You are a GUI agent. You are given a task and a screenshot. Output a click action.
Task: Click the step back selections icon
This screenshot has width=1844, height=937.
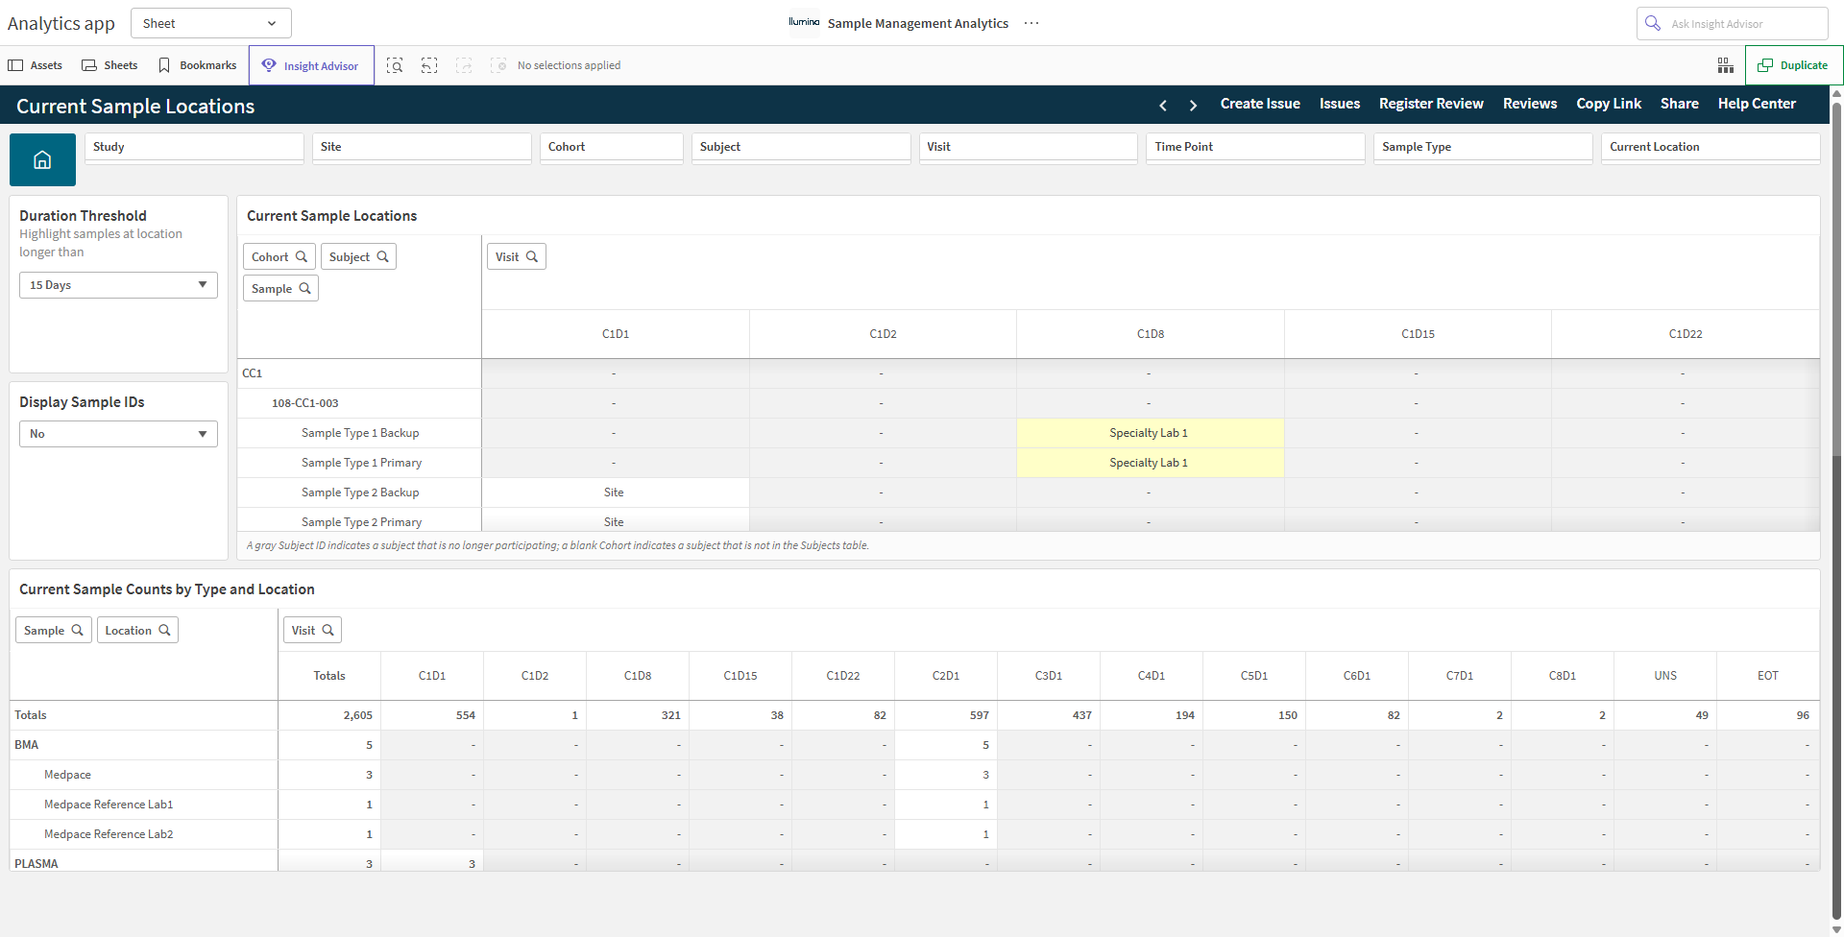(x=429, y=65)
